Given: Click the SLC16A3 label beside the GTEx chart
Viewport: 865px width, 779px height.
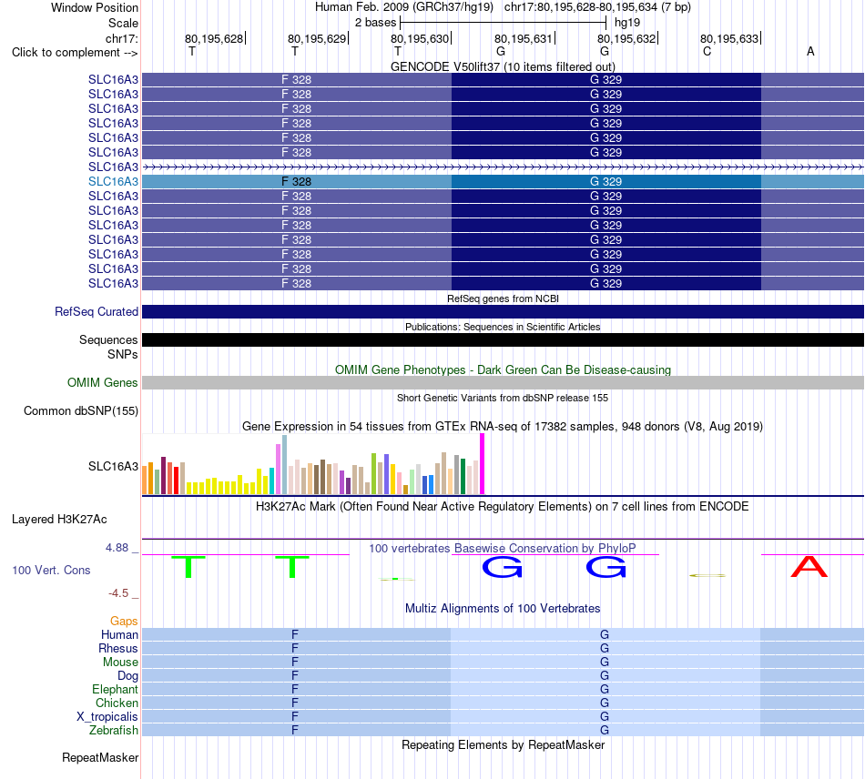Looking at the screenshot, I should point(113,467).
